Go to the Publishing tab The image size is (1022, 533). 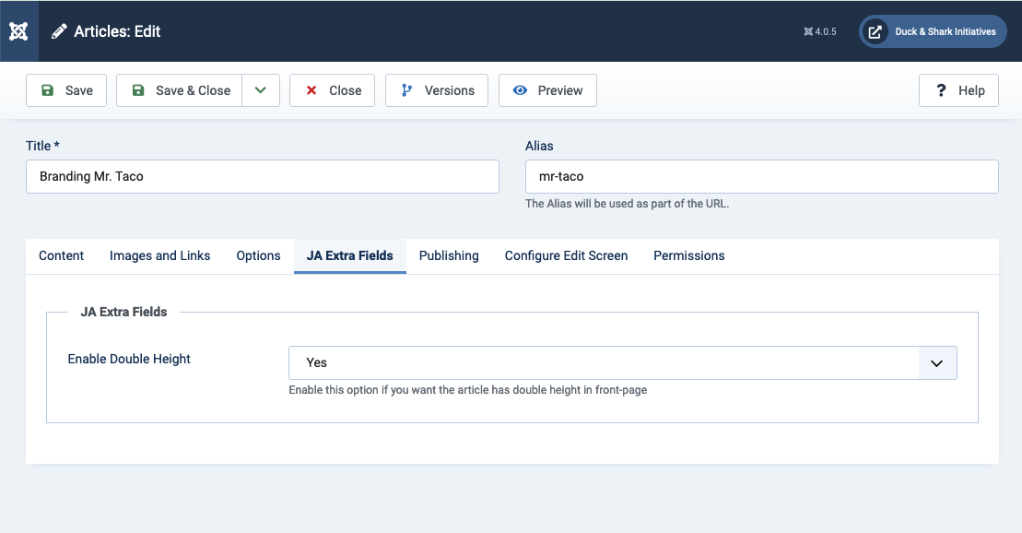click(449, 255)
